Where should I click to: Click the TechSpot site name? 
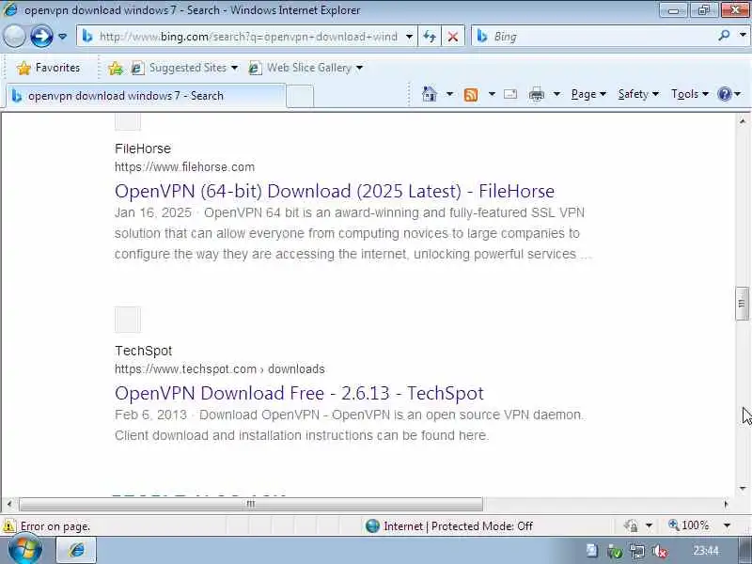click(x=143, y=351)
